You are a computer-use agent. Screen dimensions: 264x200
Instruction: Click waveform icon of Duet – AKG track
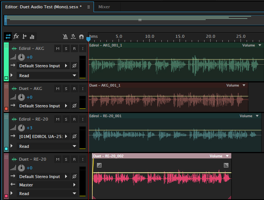[14, 88]
